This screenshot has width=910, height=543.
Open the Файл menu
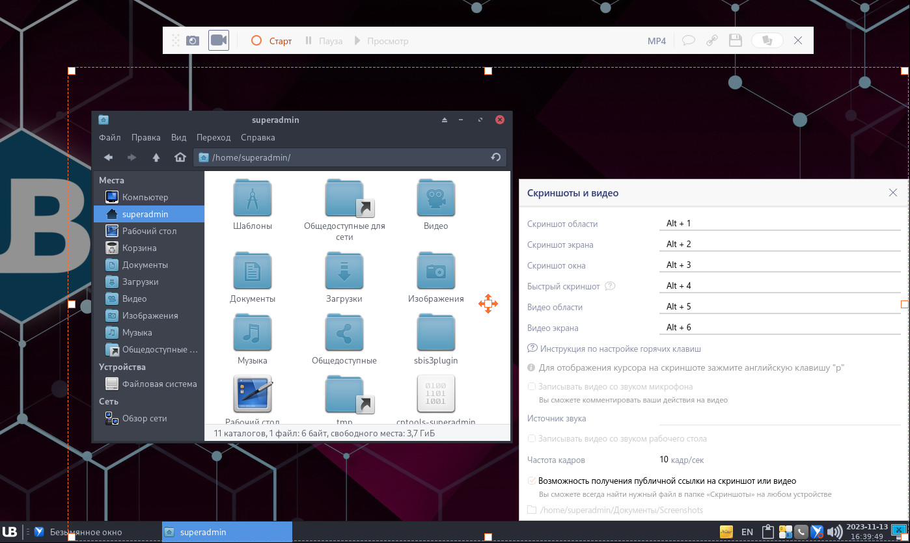(x=109, y=137)
